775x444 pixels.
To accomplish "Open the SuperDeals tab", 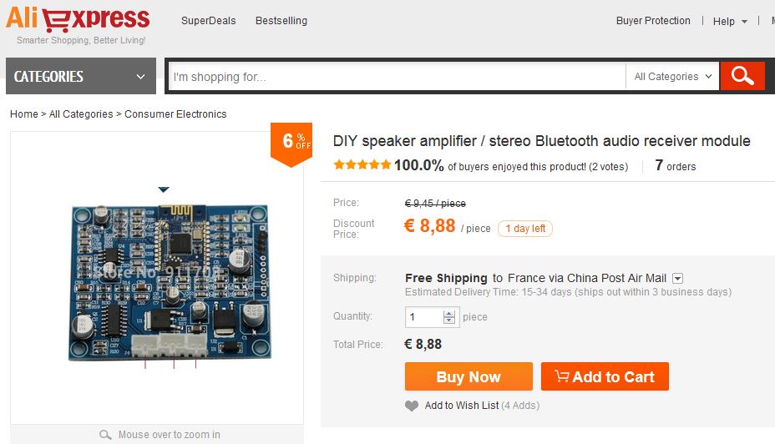I will point(209,21).
